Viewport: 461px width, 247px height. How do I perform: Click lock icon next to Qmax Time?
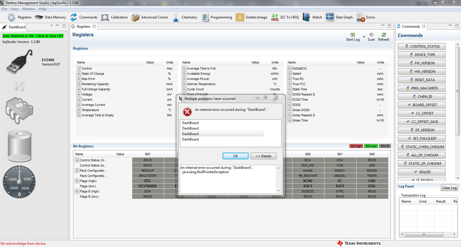point(290,120)
